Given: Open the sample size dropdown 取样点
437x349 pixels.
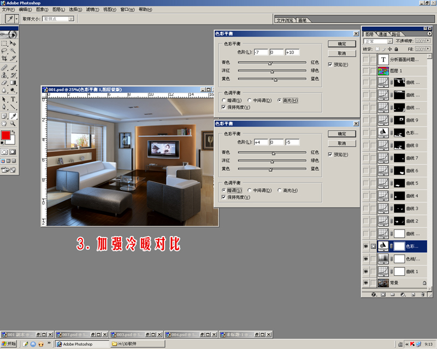Looking at the screenshot, I should point(58,19).
